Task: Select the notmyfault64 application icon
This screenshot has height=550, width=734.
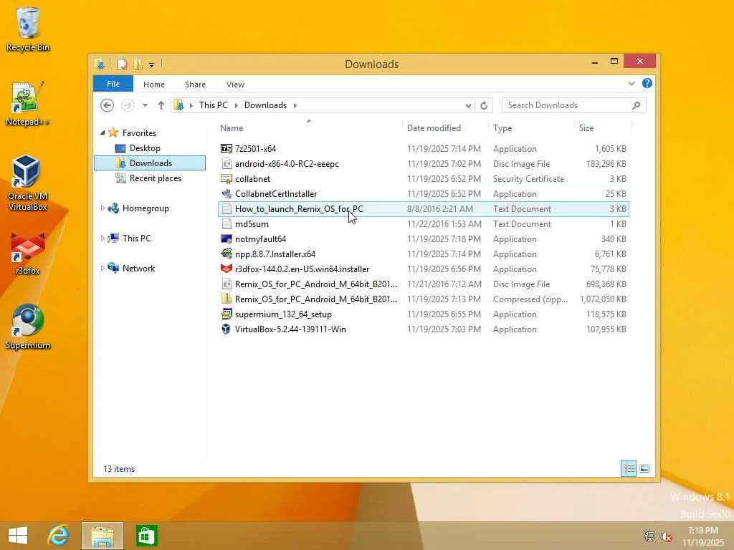Action: [226, 239]
